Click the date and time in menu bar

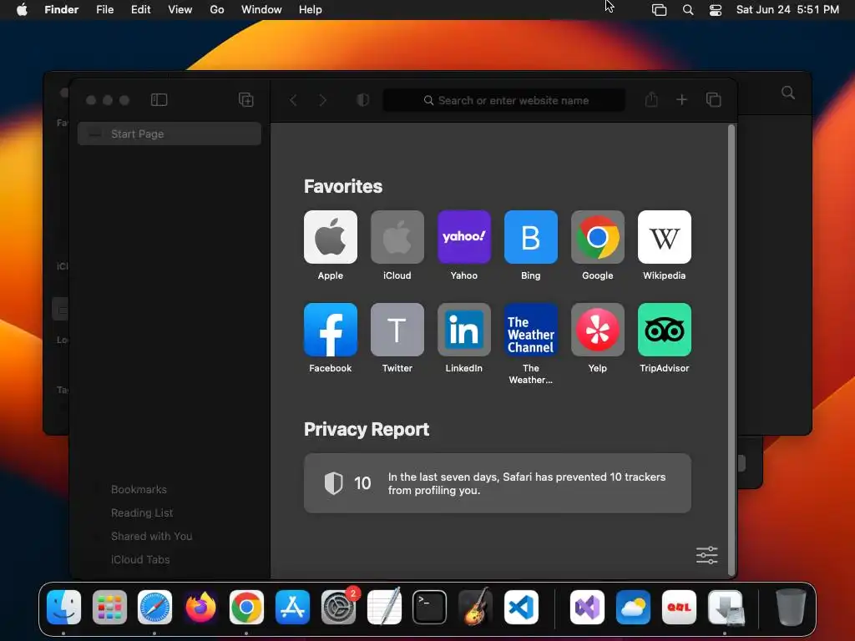[787, 9]
